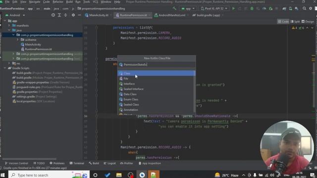Click the Make Project hammer icon
The height and width of the screenshot is (178, 317).
click(174, 9)
